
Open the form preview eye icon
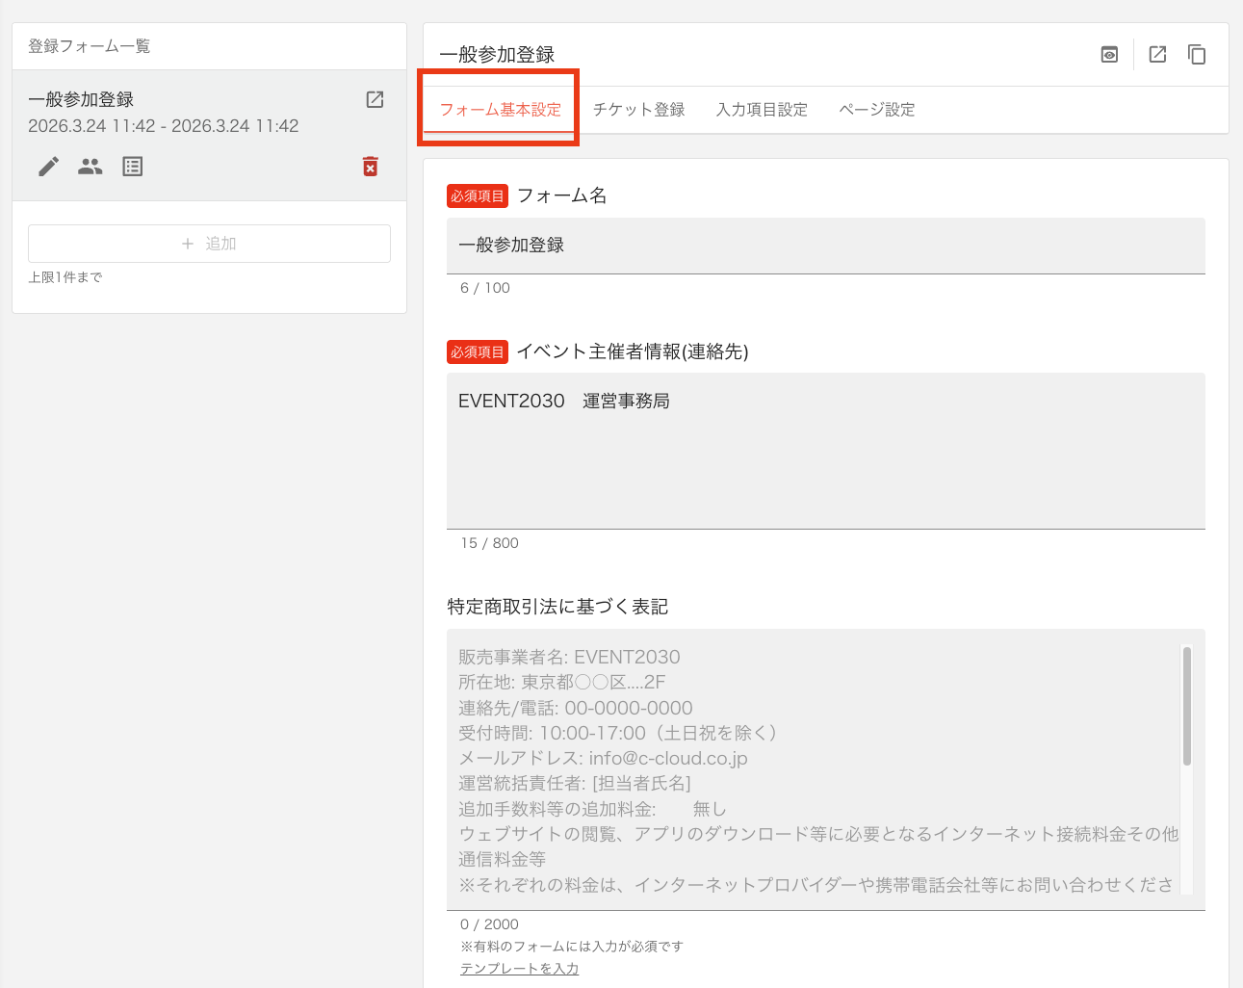(x=1109, y=54)
